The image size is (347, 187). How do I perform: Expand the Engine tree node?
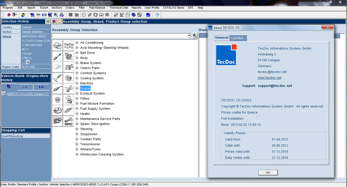tap(77, 88)
